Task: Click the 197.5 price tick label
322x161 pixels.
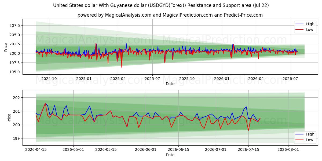Action: coord(15,63)
